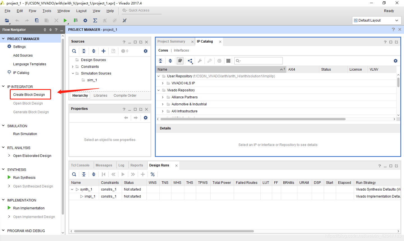This screenshot has width=404, height=241.
Task: Open Sources panel settings gear
Action: click(x=146, y=51)
